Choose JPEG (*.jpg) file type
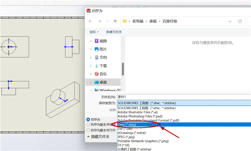Screen dimensions: 251x151 coord(184,137)
